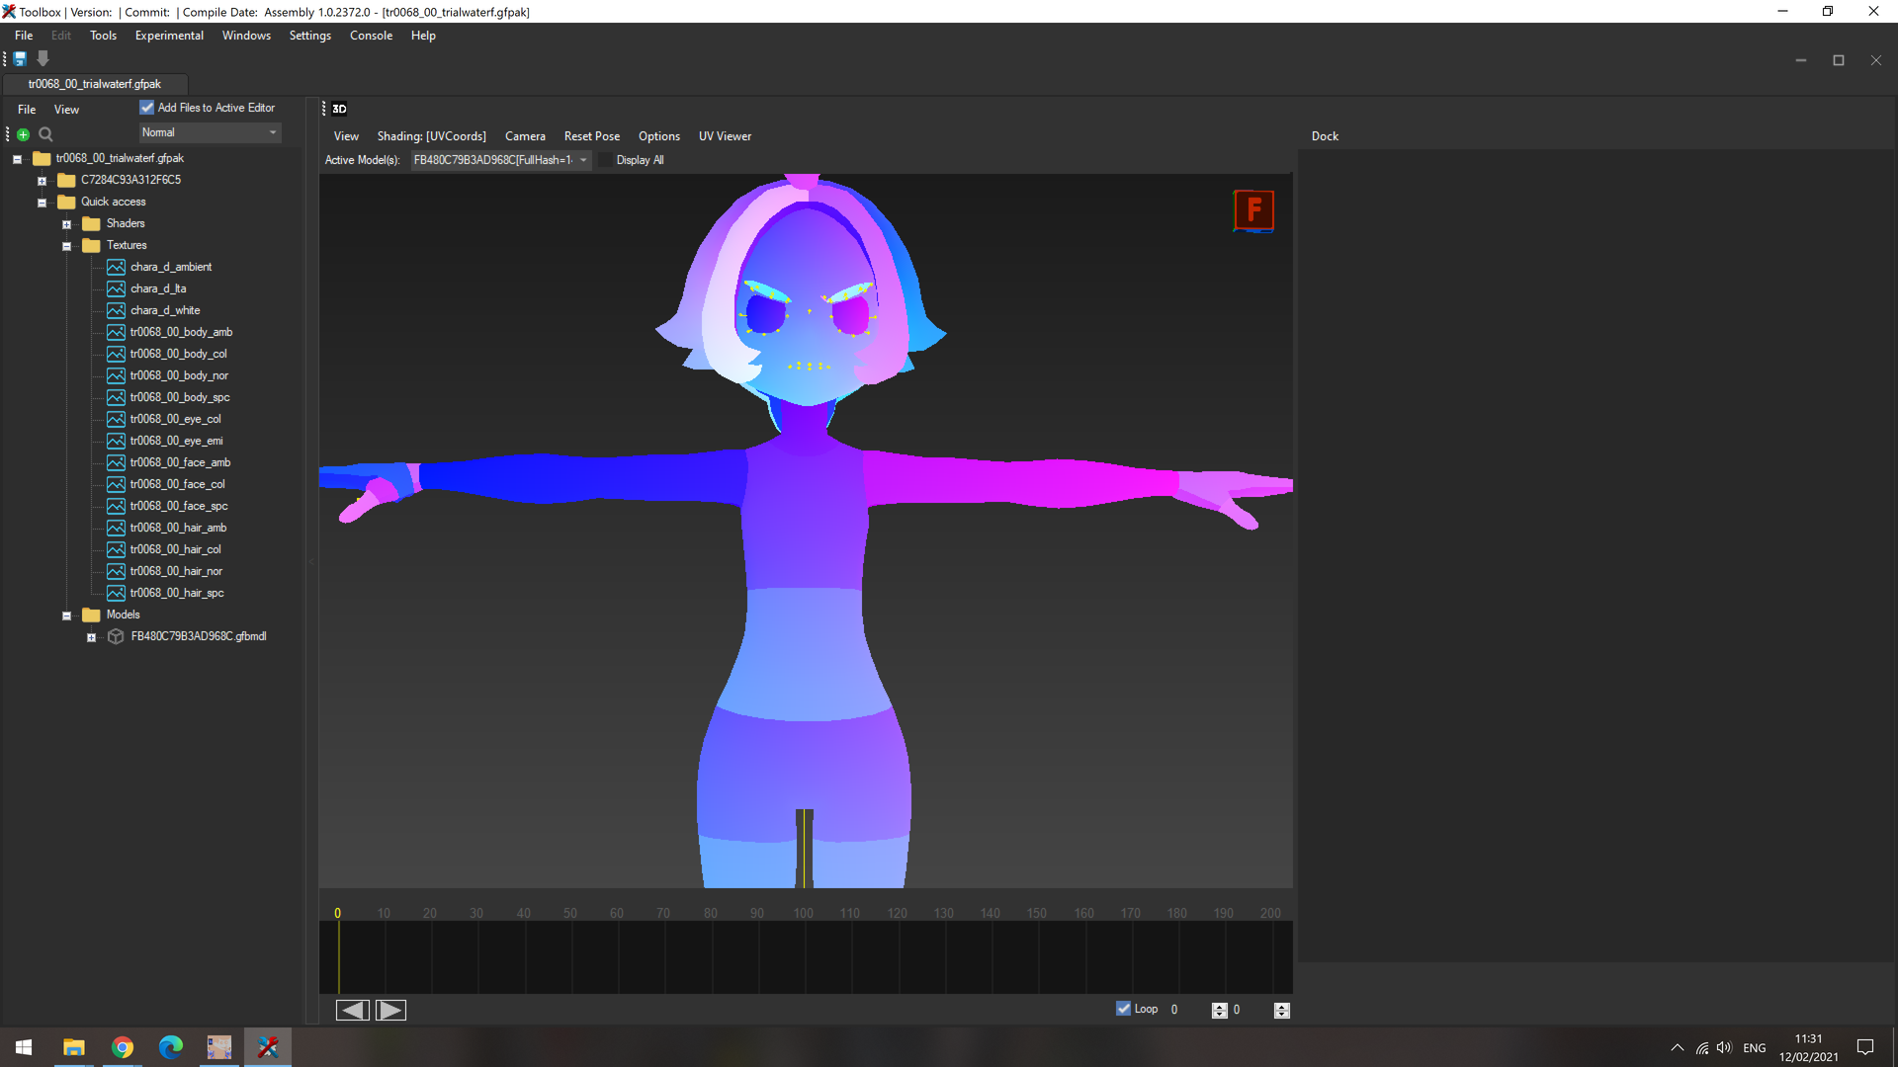Select the tr0068_00_face_amb texture icon
This screenshot has width=1898, height=1067.
(116, 462)
